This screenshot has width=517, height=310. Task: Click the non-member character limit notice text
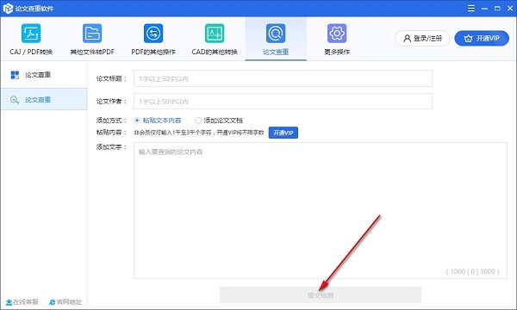(199, 133)
